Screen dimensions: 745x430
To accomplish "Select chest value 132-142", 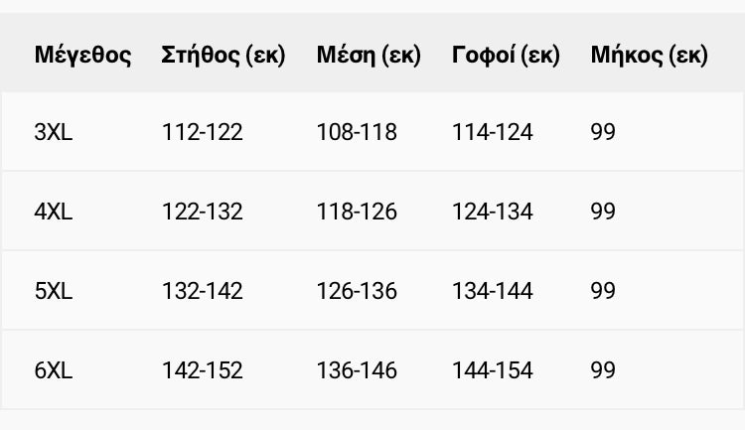I will (202, 291).
